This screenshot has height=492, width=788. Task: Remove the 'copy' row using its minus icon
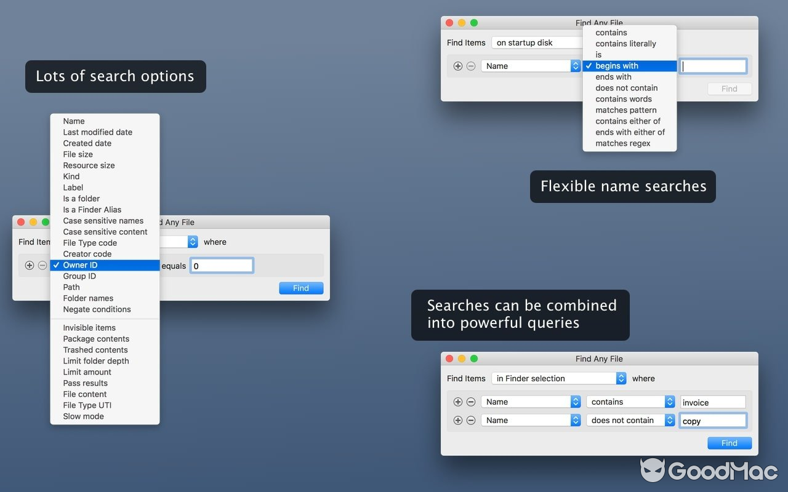tap(472, 420)
